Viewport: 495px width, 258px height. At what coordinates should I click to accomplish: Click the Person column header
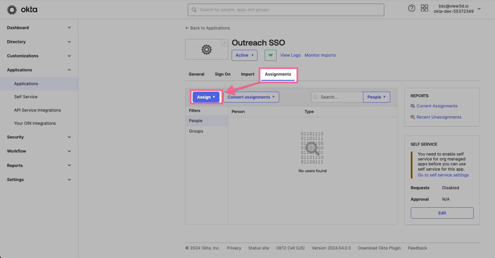[x=238, y=112]
